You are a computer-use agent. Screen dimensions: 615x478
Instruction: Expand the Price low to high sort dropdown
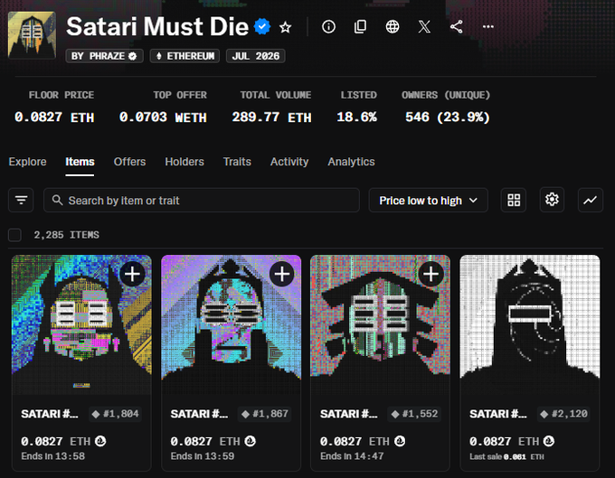[x=429, y=201]
